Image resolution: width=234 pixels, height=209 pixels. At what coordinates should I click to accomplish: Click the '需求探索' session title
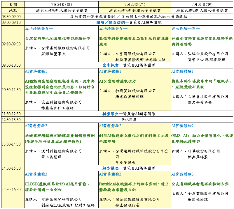click(x=111, y=65)
